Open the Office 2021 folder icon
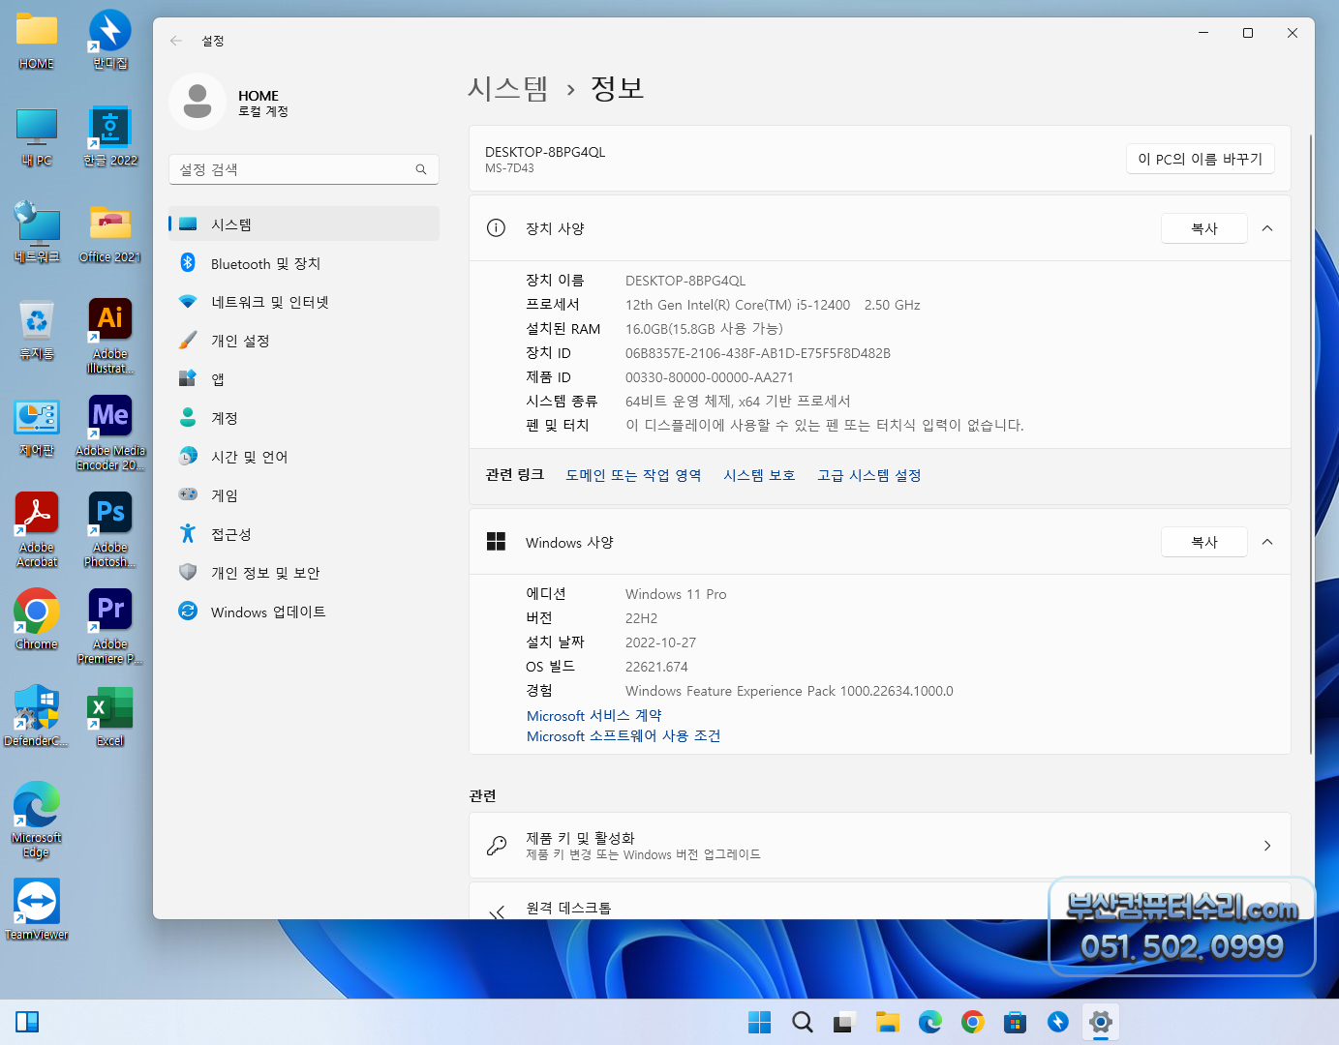This screenshot has width=1339, height=1045. click(110, 234)
